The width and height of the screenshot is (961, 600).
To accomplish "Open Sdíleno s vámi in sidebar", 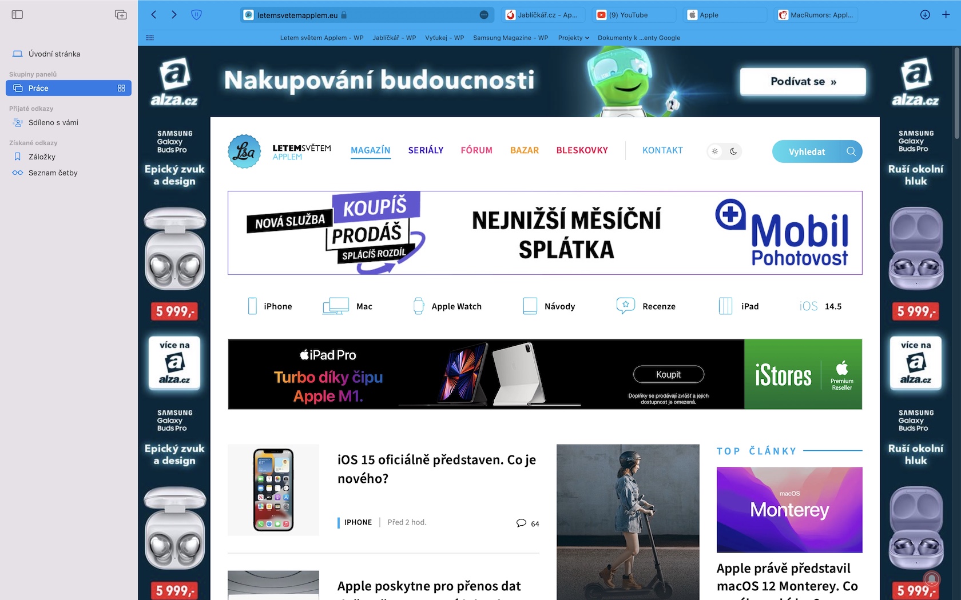I will (x=69, y=122).
